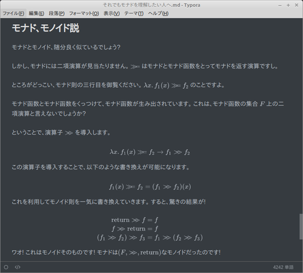The image size is (303, 273).
Task: Open the ファイル(F) menu
Action: click(x=13, y=13)
